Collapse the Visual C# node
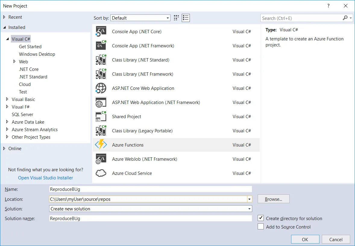Image resolution: width=355 pixels, height=246 pixels. click(8, 39)
